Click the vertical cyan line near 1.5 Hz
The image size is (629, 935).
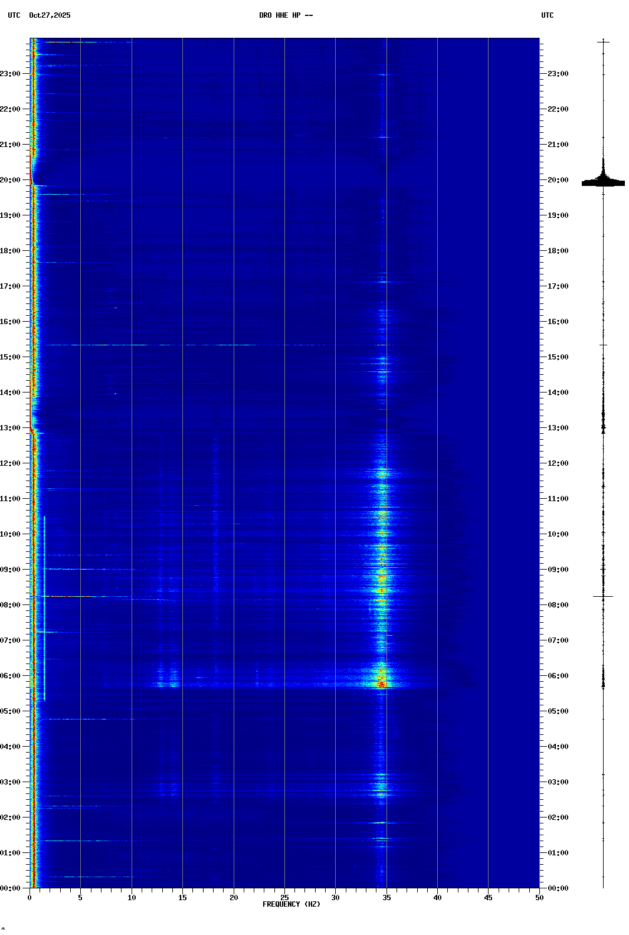pyautogui.click(x=44, y=608)
